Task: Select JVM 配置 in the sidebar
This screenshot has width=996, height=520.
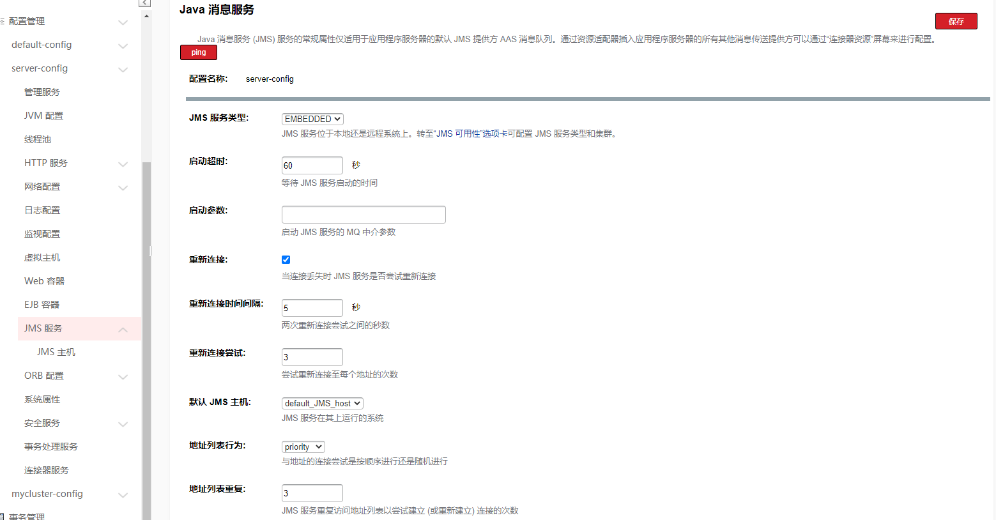Action: click(43, 116)
